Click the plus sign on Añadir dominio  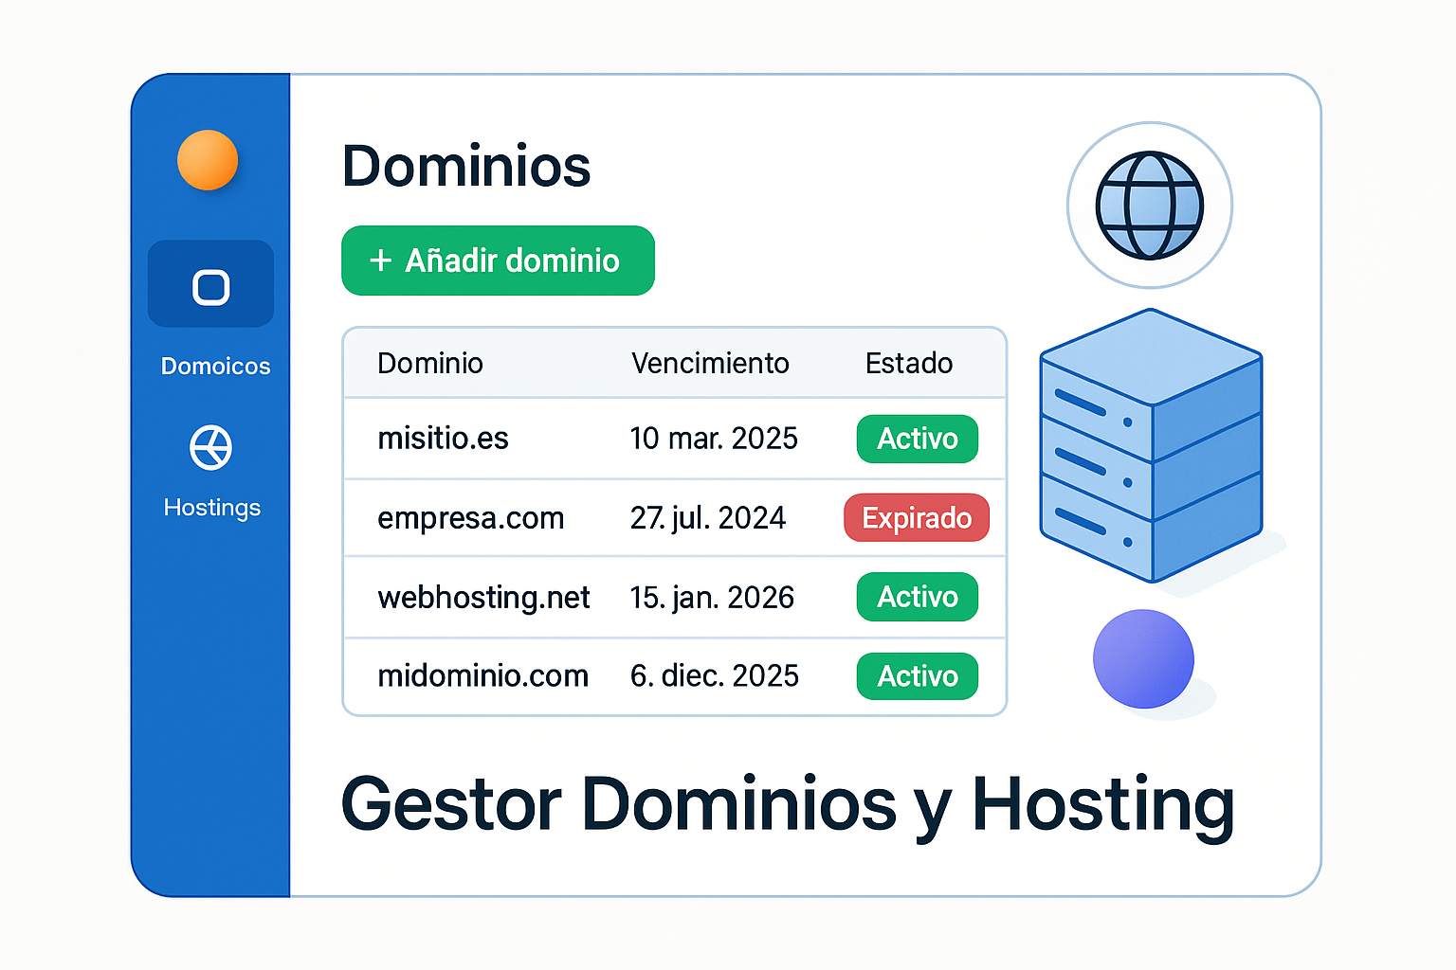point(382,260)
